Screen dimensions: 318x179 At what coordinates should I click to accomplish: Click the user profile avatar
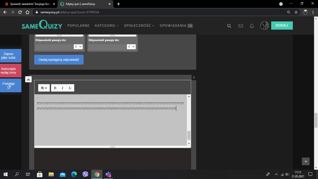click(264, 26)
